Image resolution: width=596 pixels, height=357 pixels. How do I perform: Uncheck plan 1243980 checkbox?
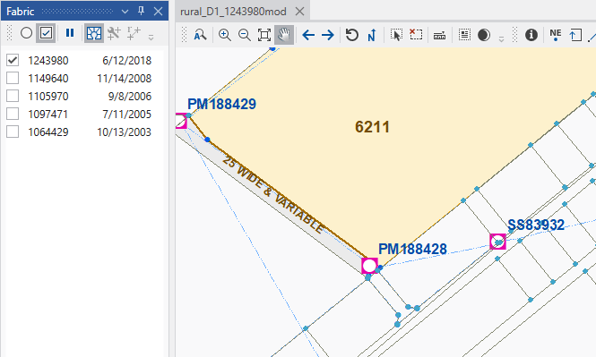13,60
